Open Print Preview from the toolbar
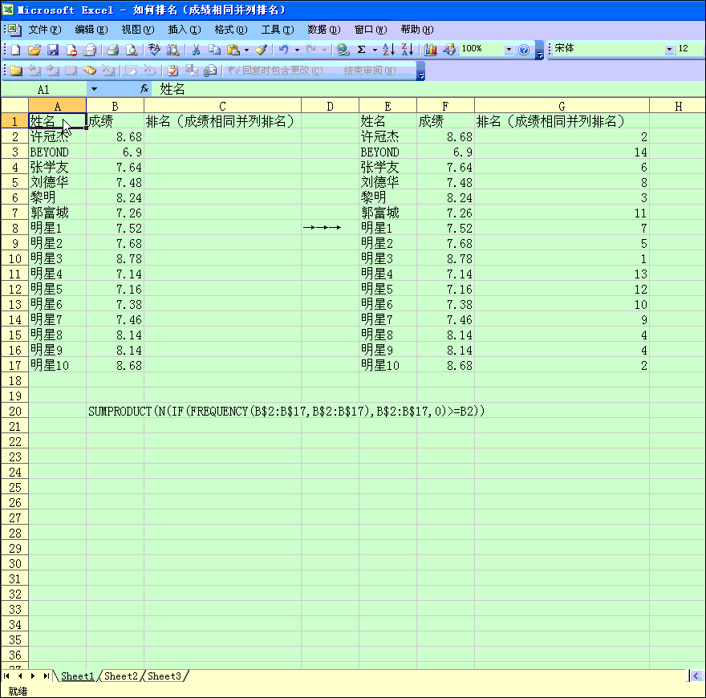The image size is (706, 698). click(x=132, y=50)
